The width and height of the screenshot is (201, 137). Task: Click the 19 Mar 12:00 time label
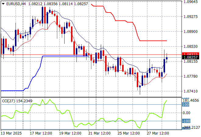[70, 133]
